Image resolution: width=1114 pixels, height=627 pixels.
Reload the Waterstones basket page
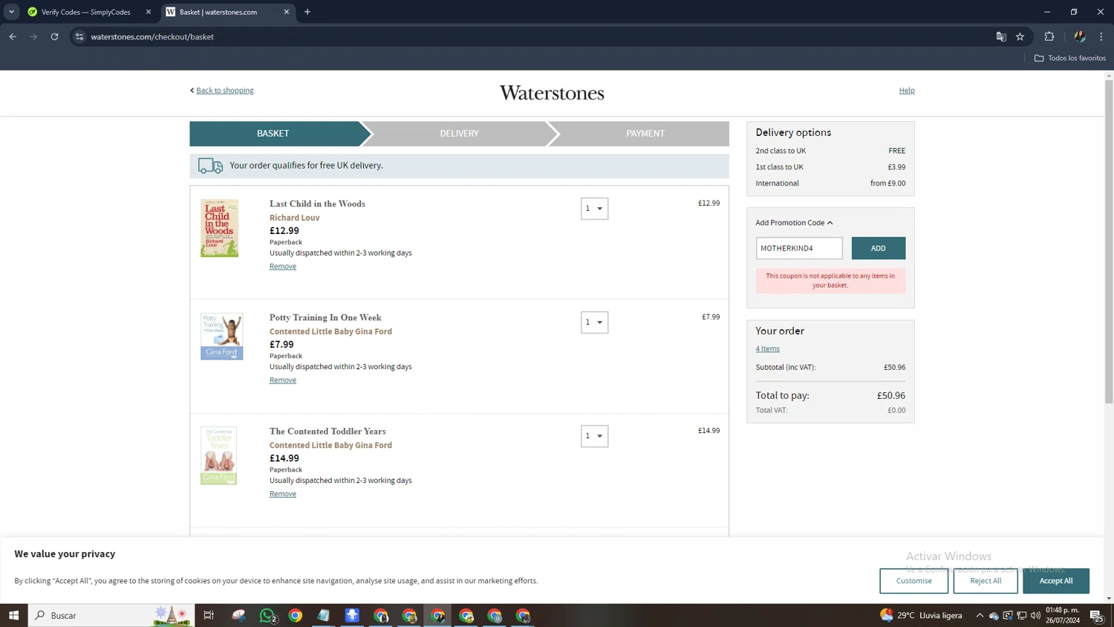coord(54,36)
